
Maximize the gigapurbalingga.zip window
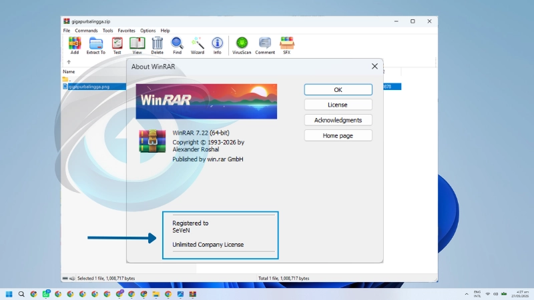tap(413, 21)
